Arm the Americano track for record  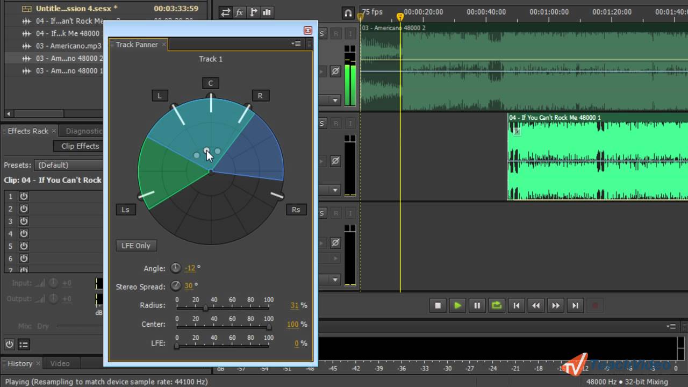336,34
